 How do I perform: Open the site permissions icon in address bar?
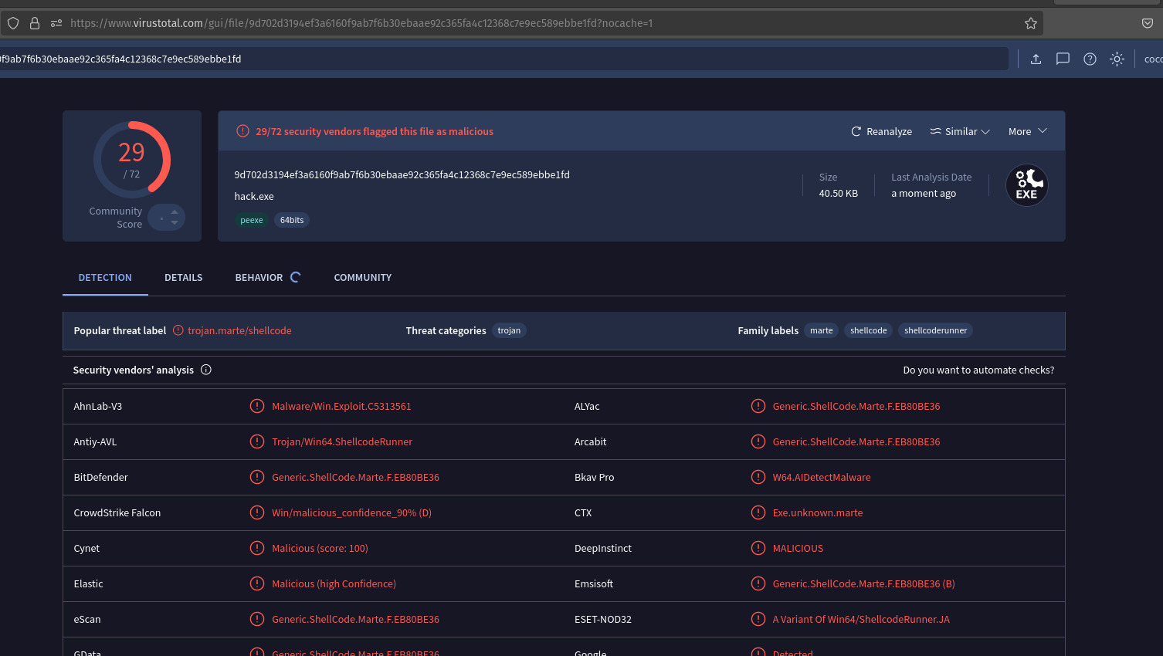click(x=56, y=23)
